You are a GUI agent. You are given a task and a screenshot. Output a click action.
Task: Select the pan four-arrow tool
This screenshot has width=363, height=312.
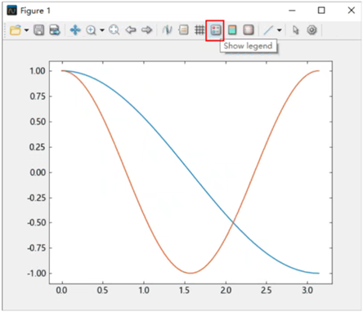tap(75, 30)
